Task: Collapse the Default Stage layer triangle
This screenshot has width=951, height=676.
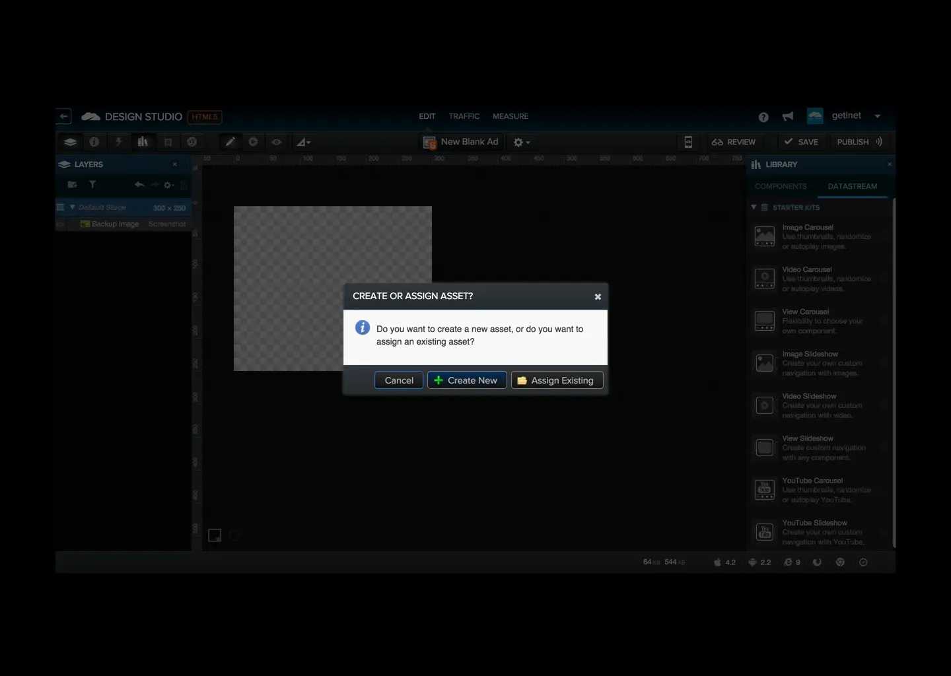Action: pyautogui.click(x=72, y=207)
